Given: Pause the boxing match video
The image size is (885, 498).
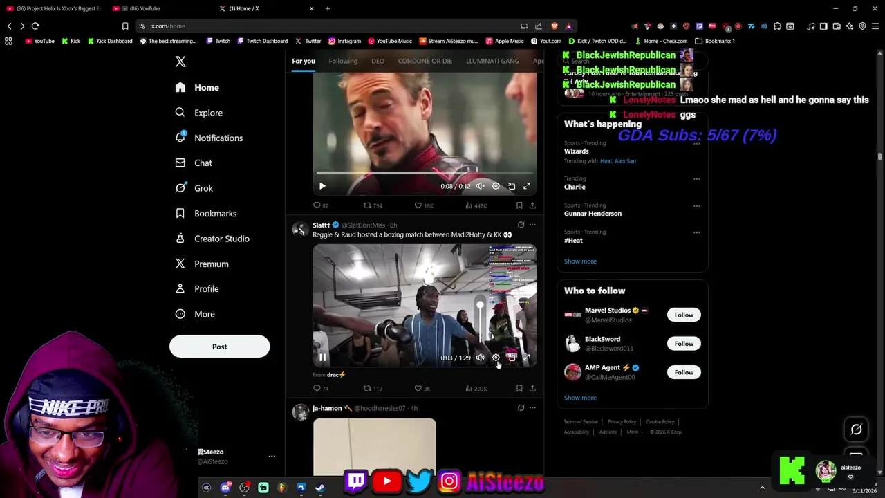Looking at the screenshot, I should point(322,358).
